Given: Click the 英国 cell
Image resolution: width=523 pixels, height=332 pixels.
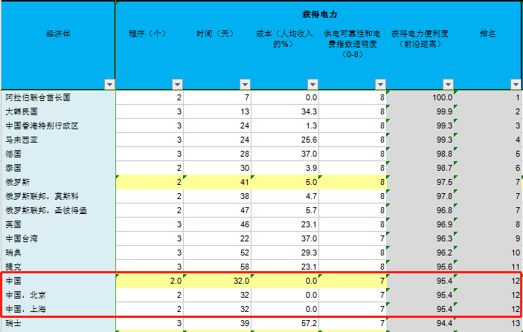Looking at the screenshot, I should (x=58, y=224).
